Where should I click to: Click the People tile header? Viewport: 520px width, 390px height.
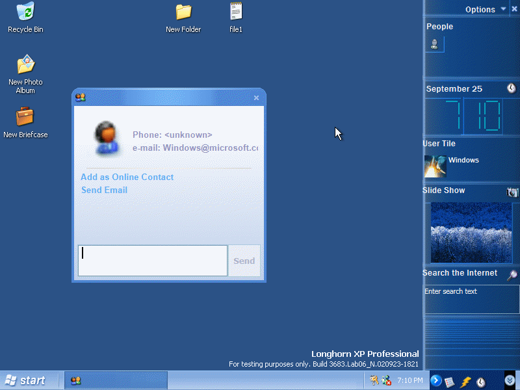439,27
